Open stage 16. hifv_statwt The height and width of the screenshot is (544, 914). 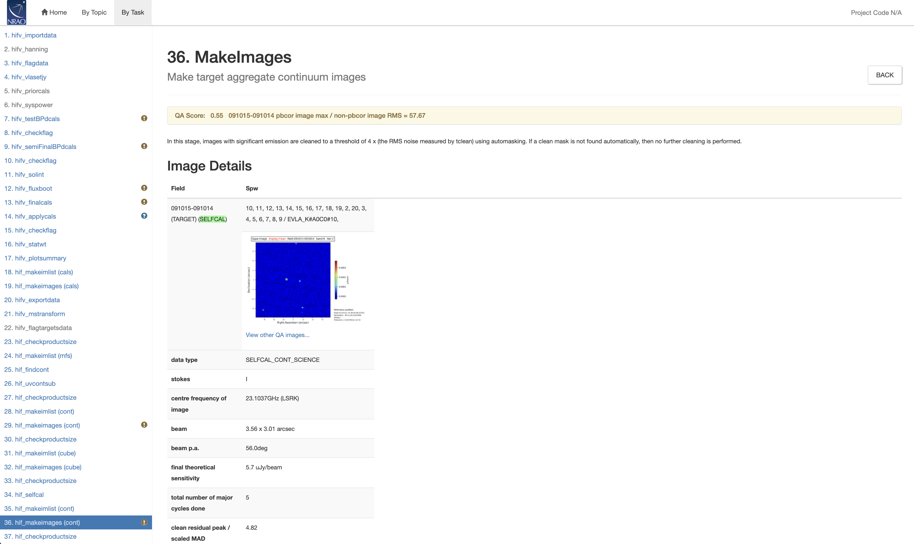pos(25,244)
